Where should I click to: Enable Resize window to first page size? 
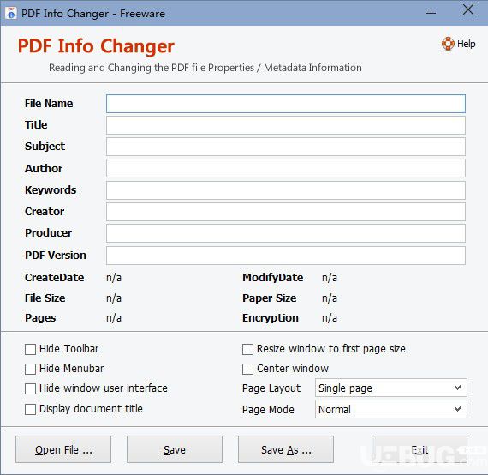click(247, 349)
